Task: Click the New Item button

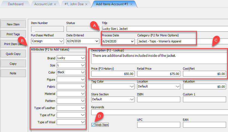Action: point(13,24)
